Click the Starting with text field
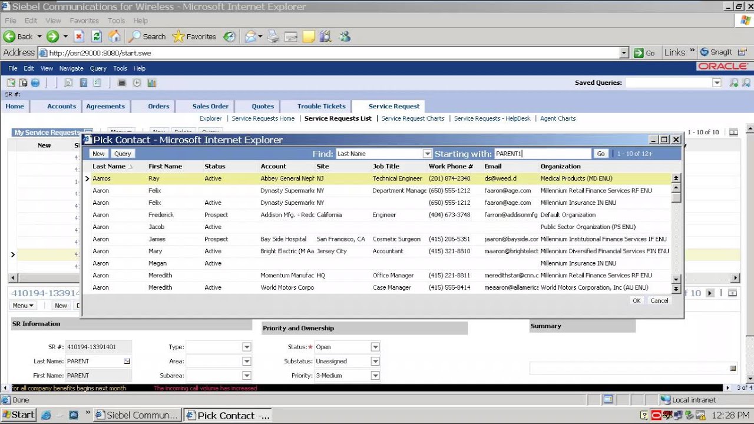 pyautogui.click(x=542, y=154)
